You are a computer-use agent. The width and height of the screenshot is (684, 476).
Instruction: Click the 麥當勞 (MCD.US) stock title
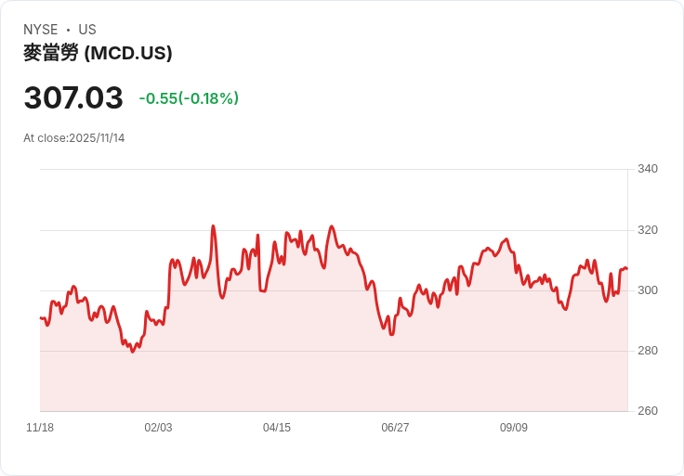(x=98, y=53)
